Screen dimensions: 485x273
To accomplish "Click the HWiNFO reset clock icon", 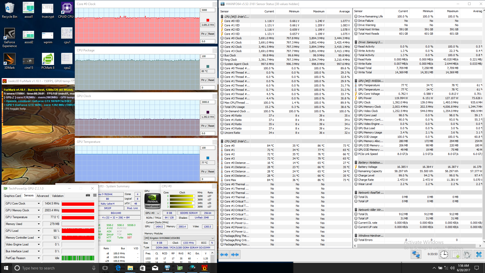I will click(x=444, y=255).
